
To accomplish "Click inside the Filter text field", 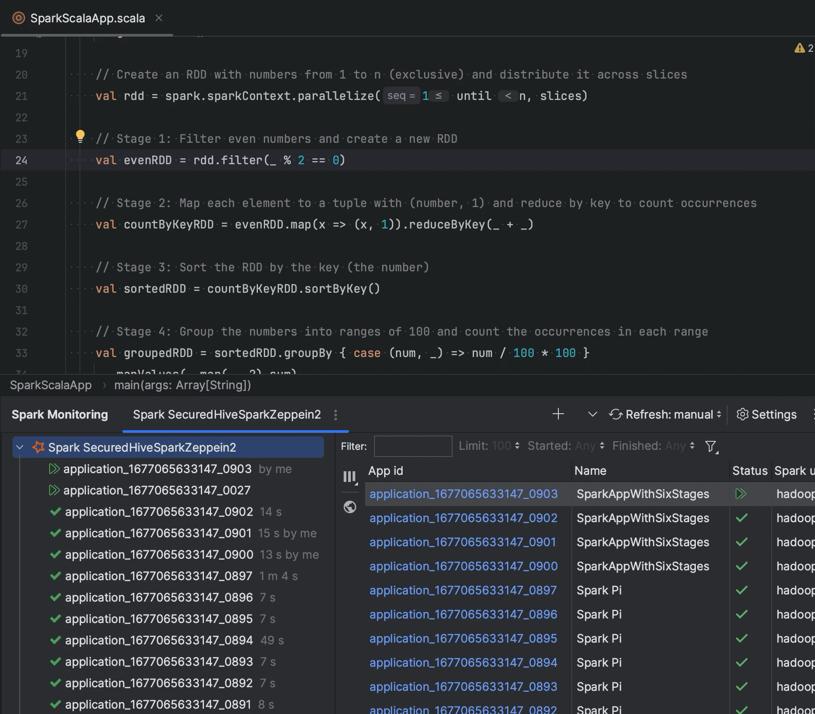I will (x=412, y=446).
